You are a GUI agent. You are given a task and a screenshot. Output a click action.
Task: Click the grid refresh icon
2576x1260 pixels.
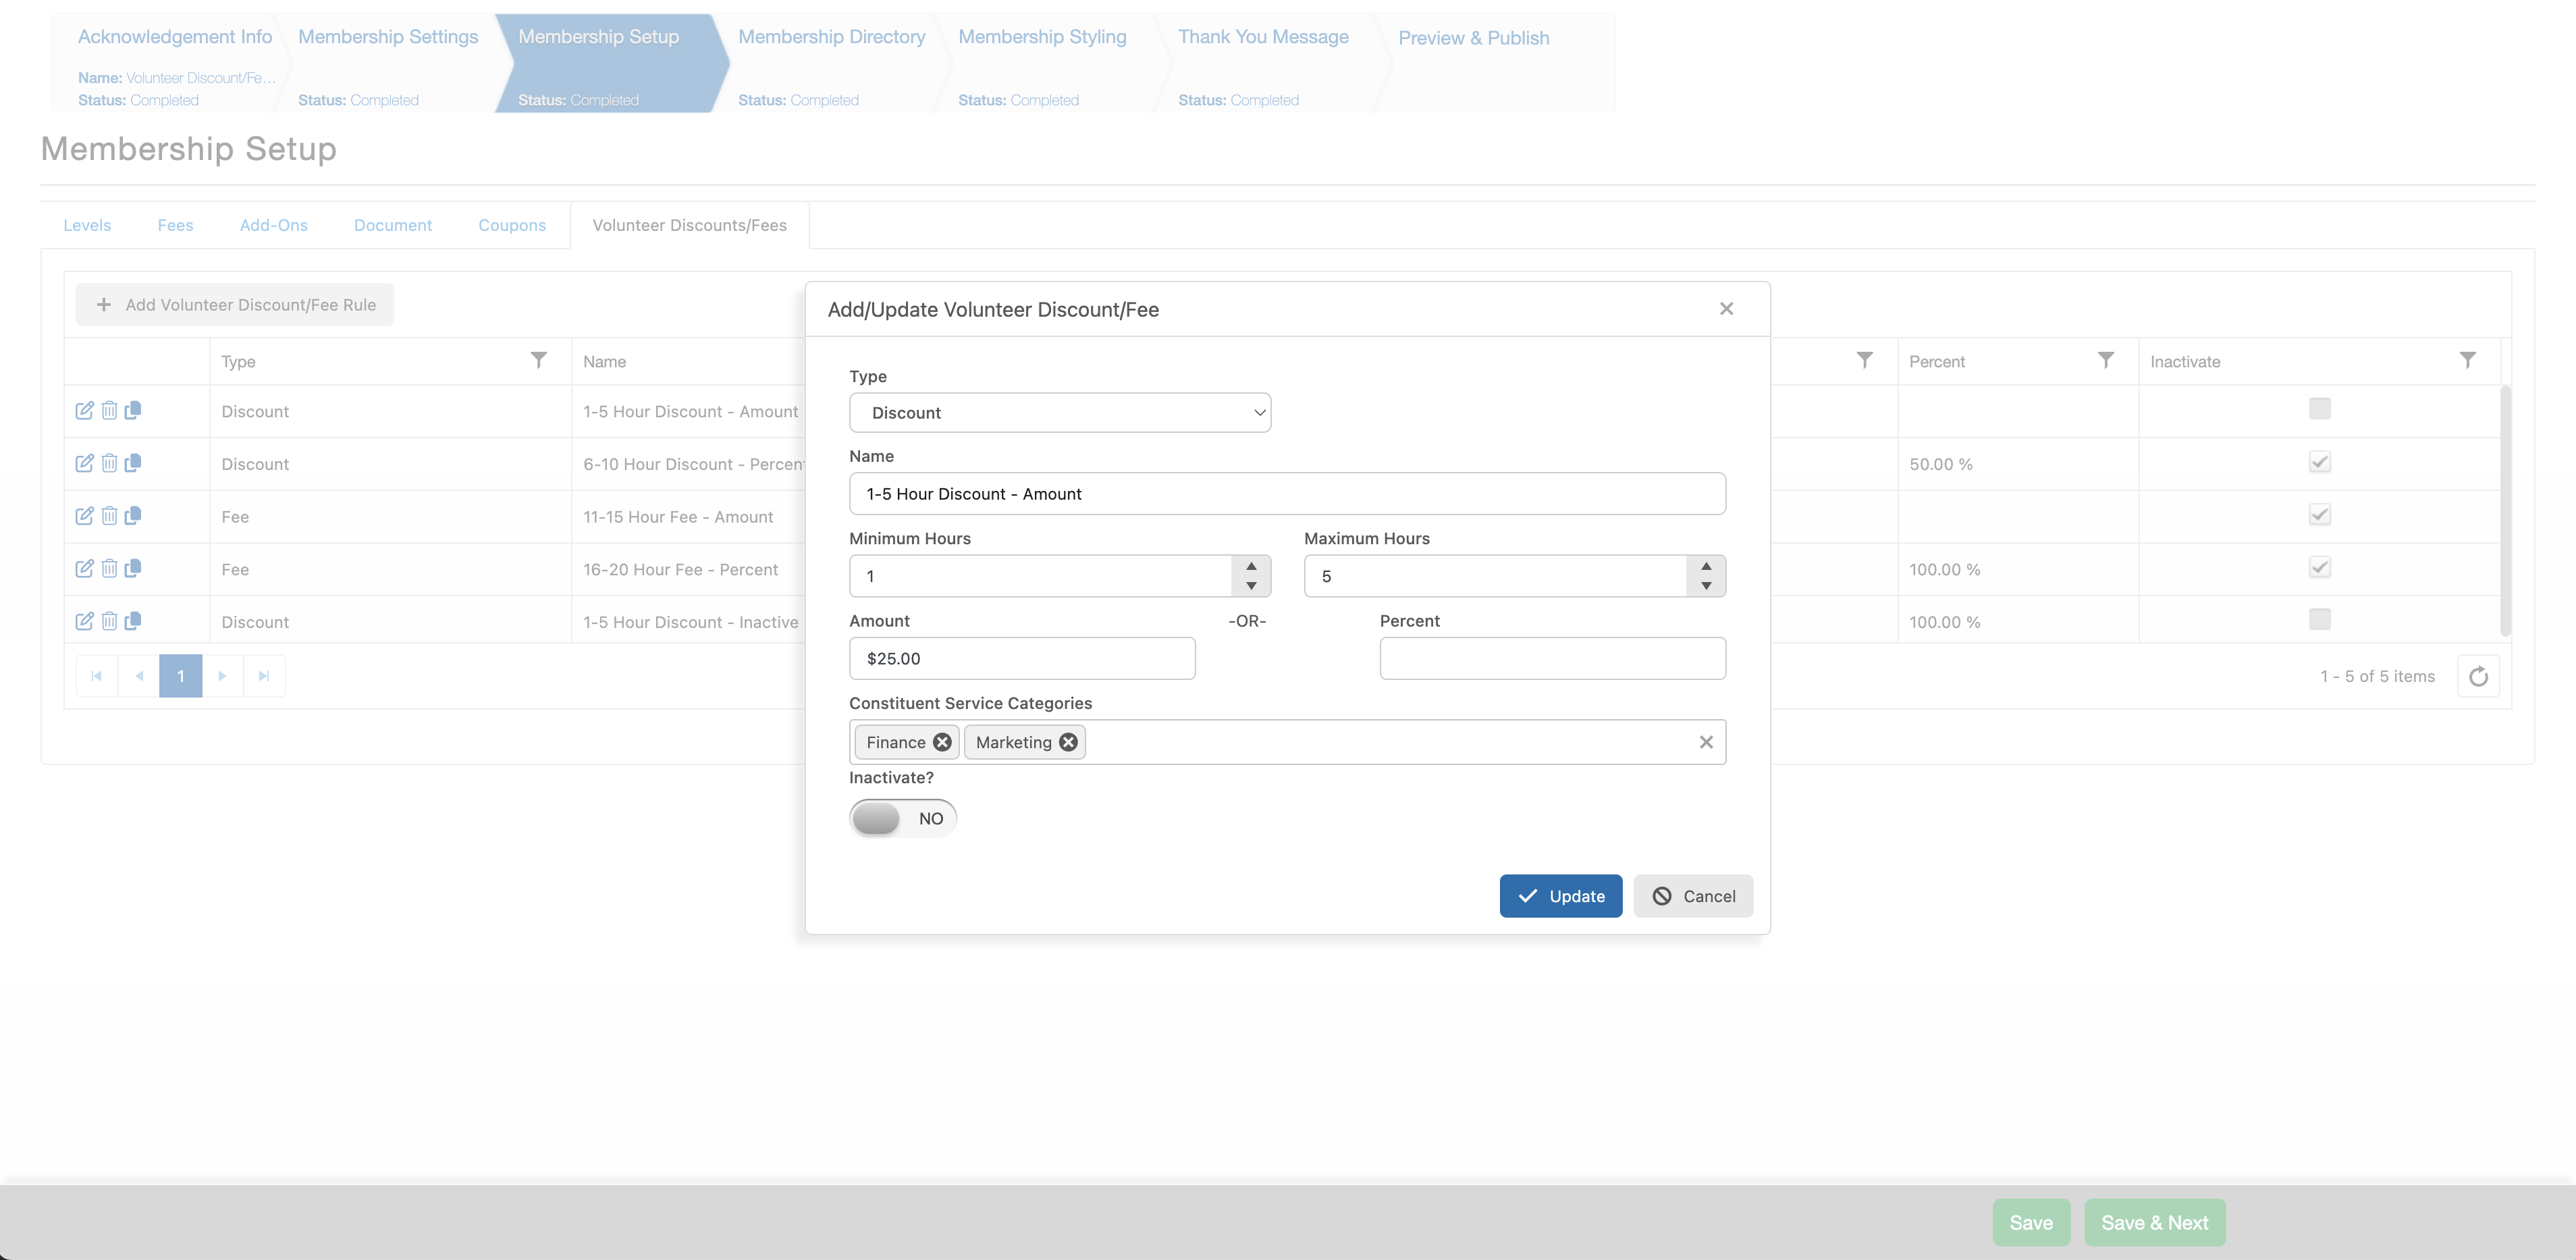[2478, 677]
